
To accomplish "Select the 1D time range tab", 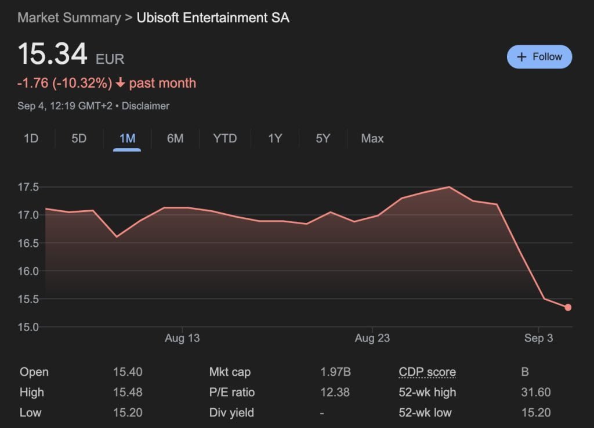I will point(31,138).
